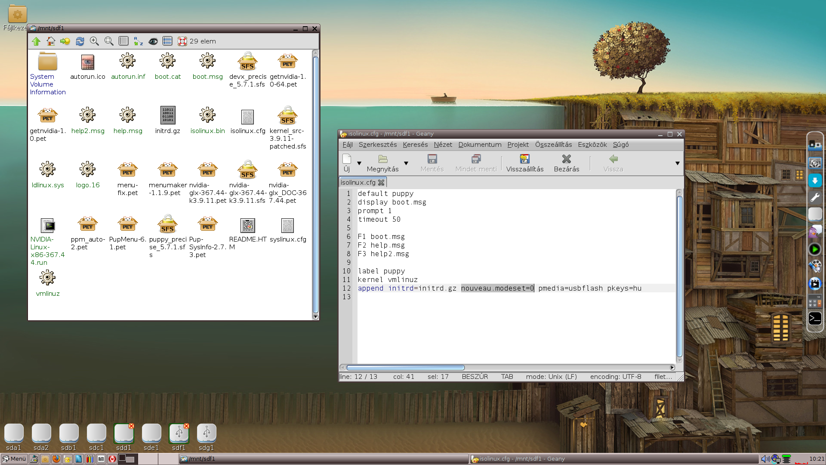Open Fájl menu in Geany
The width and height of the screenshot is (826, 465).
(348, 145)
